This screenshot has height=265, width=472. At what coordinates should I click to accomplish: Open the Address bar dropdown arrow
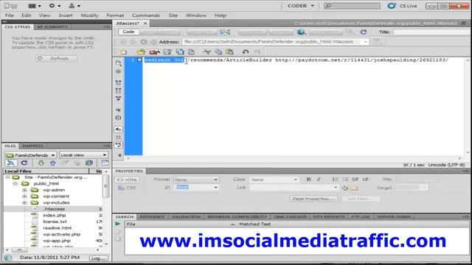[x=366, y=42]
